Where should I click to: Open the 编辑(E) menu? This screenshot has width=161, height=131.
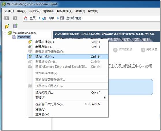22,11
